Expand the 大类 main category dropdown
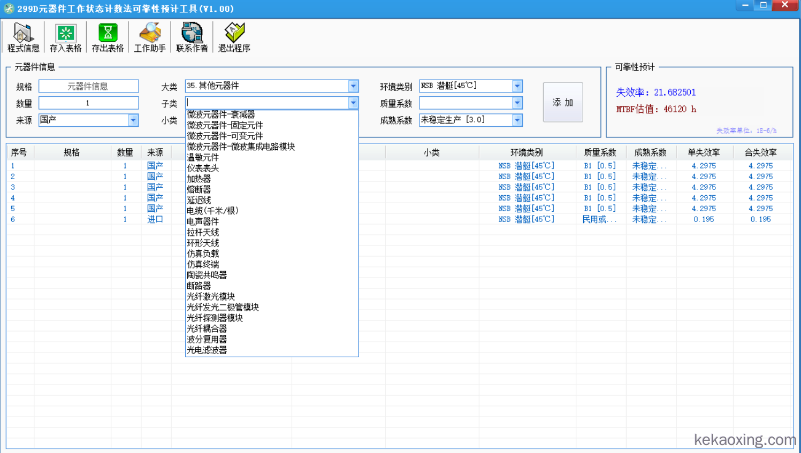Viewport: 801px width, 453px height. 353,86
